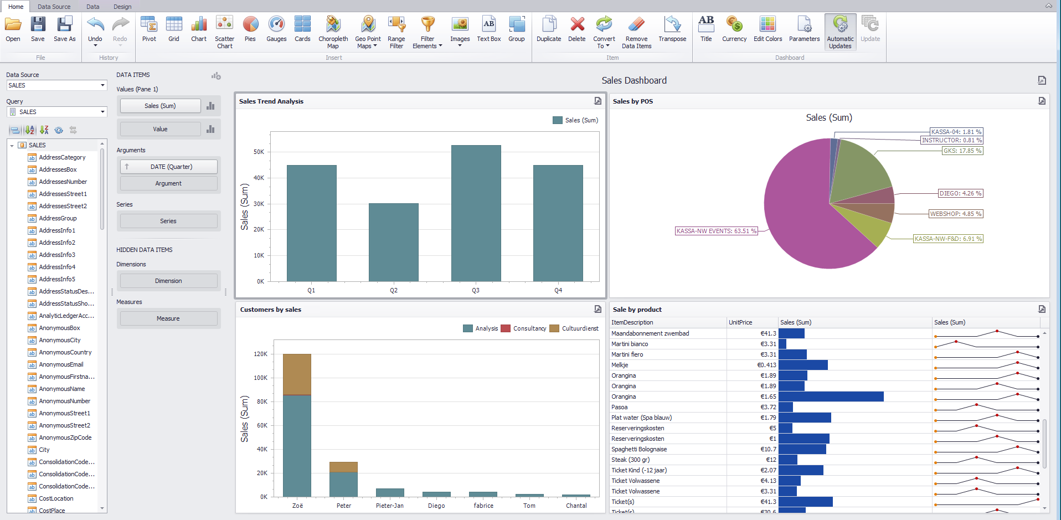Image resolution: width=1061 pixels, height=520 pixels.
Task: Insert a Choropleth Map
Action: click(x=333, y=32)
